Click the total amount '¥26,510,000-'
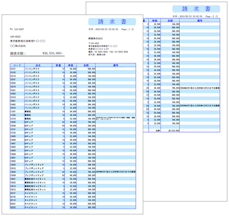229x216 pixels. pos(52,53)
